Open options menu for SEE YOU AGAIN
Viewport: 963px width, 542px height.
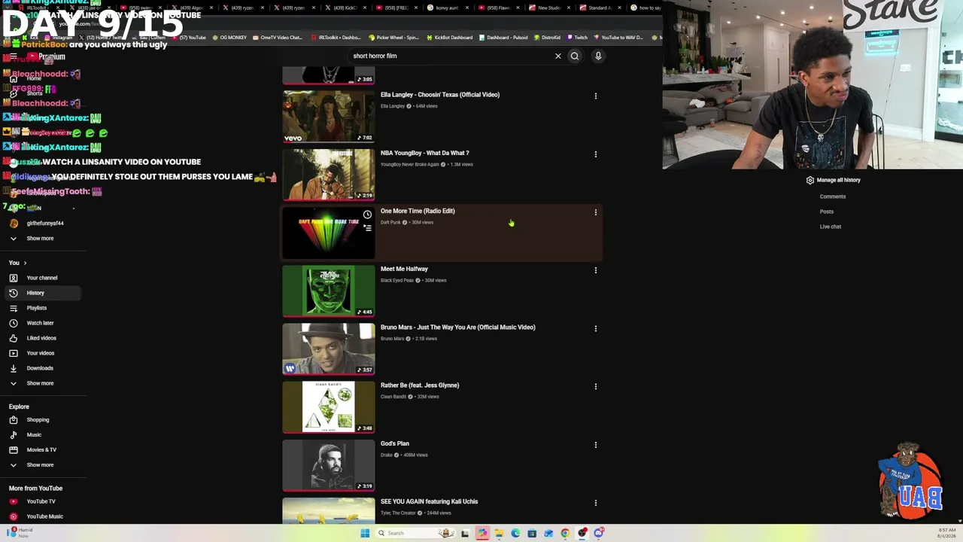pos(596,503)
